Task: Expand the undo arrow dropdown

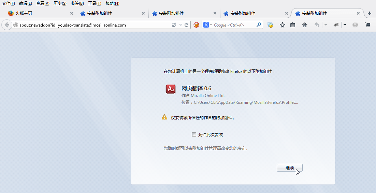Action: coord(326,25)
